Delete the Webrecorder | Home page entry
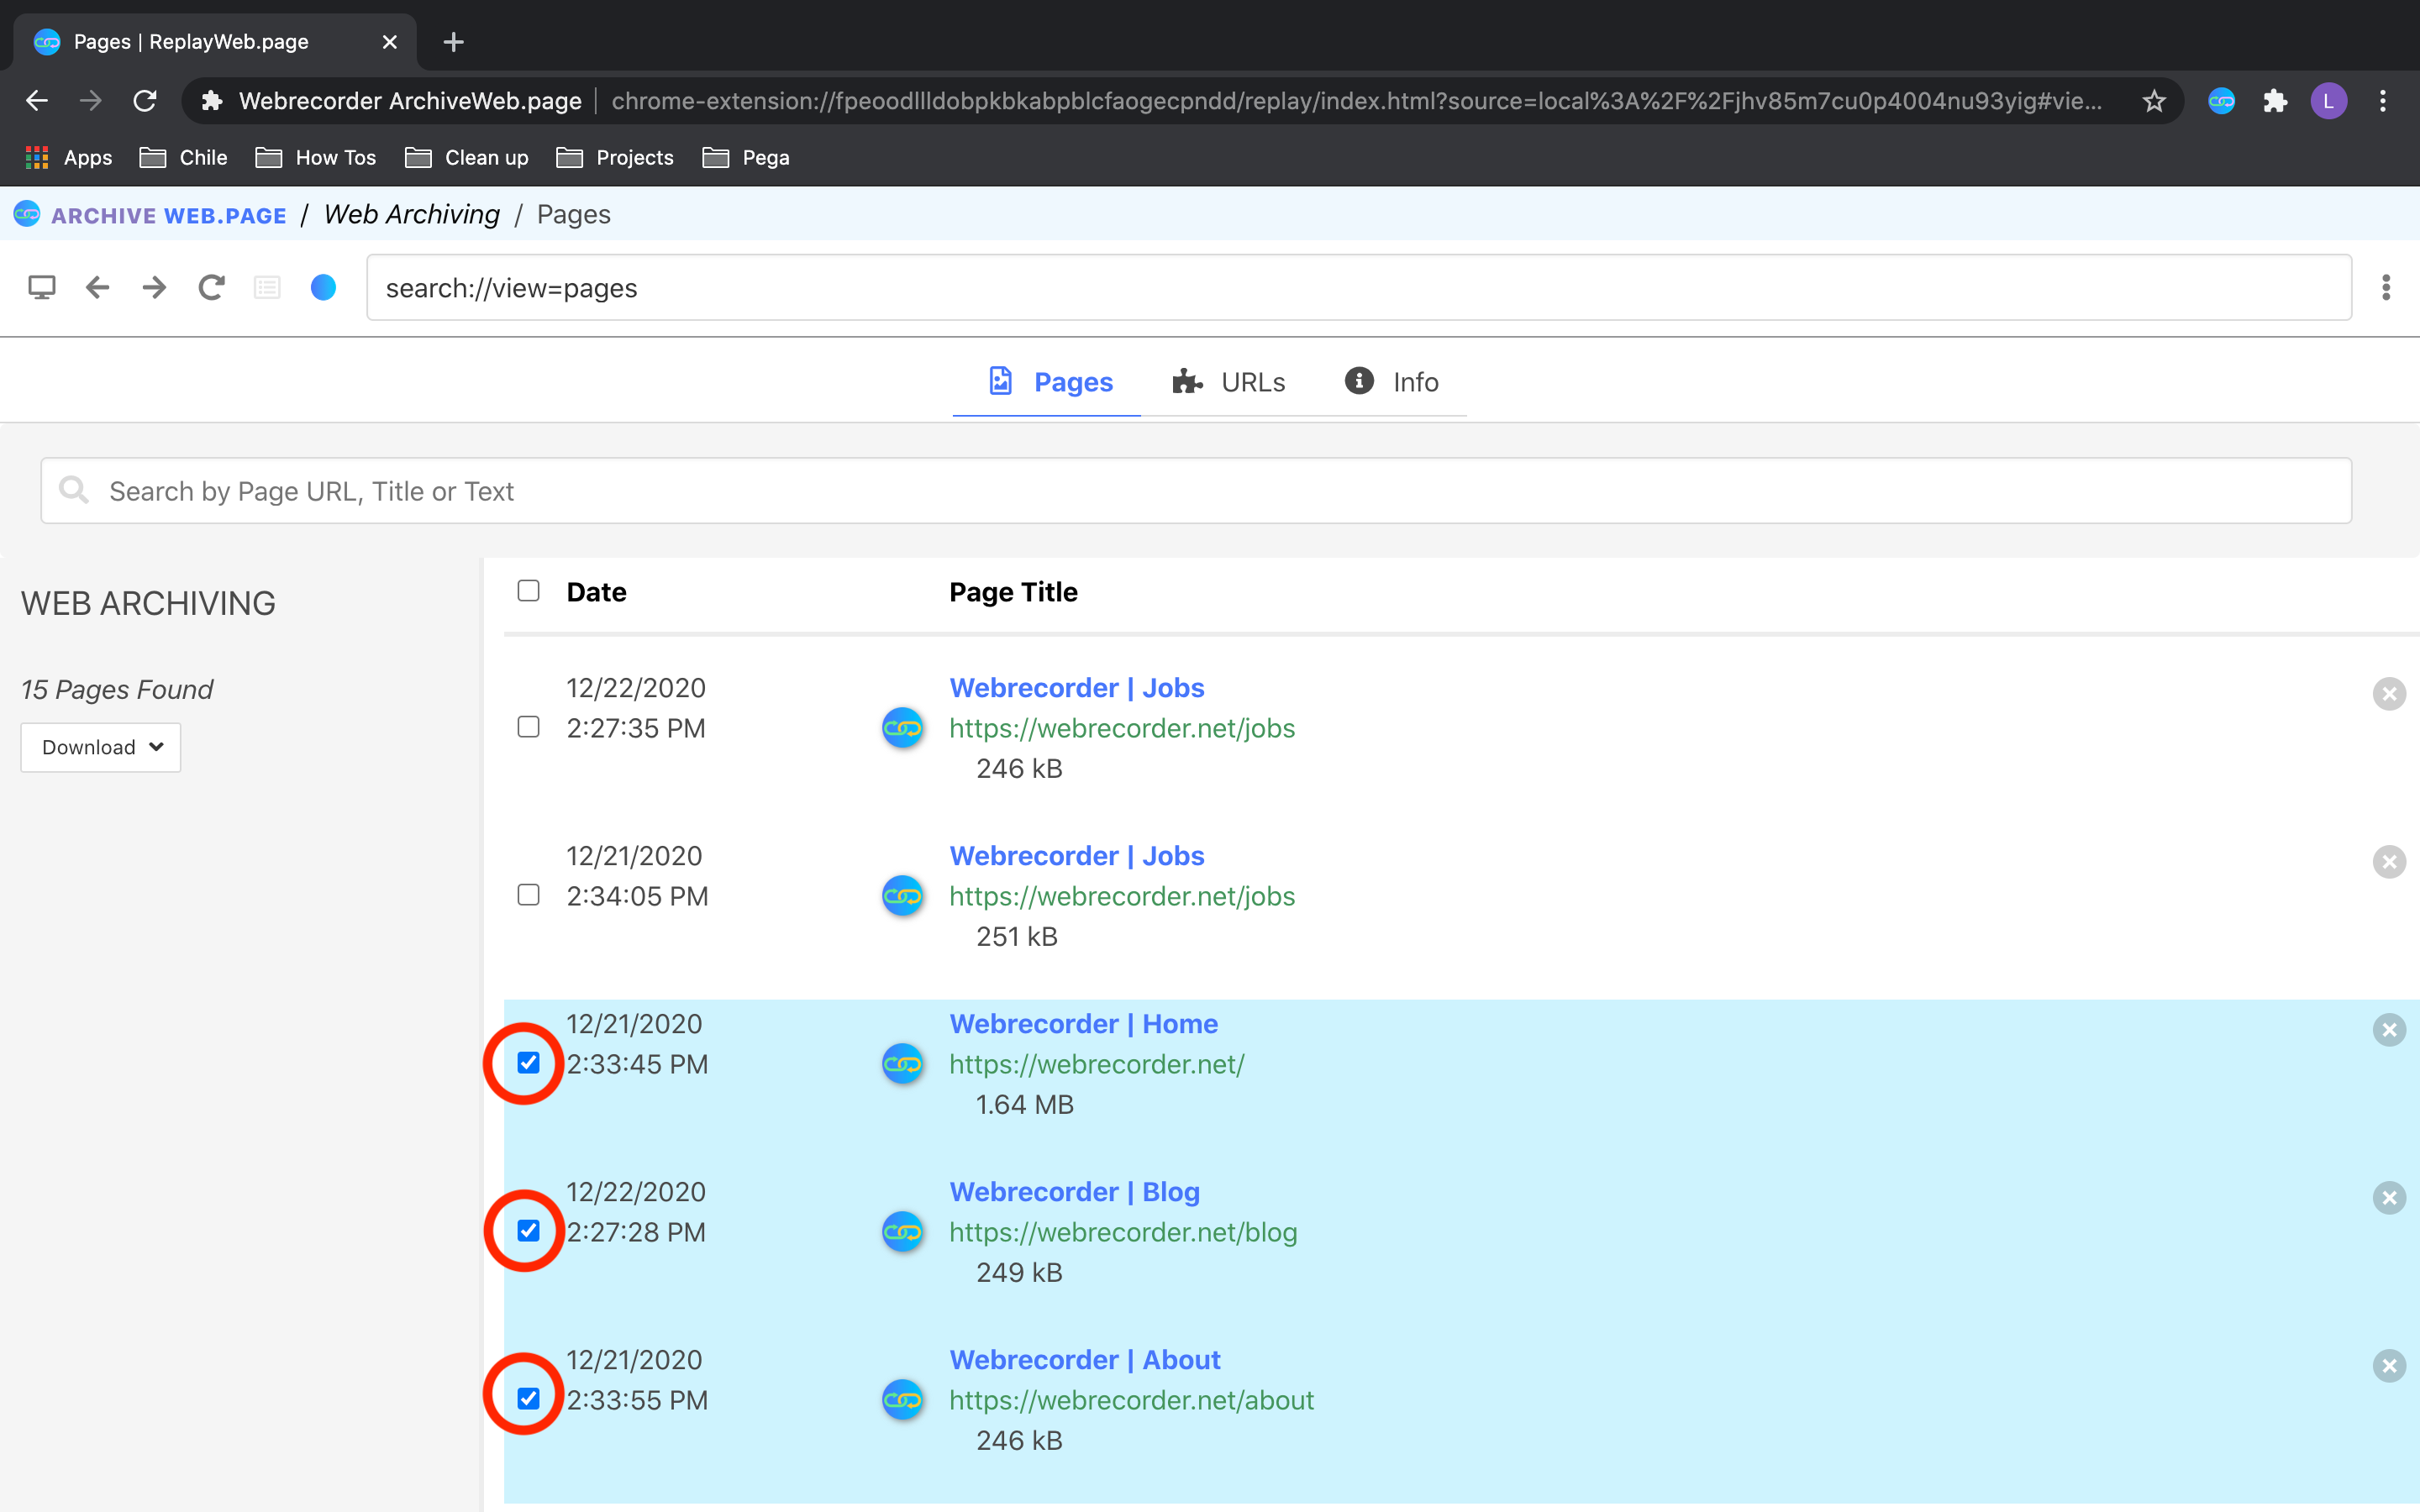 (x=2389, y=1030)
